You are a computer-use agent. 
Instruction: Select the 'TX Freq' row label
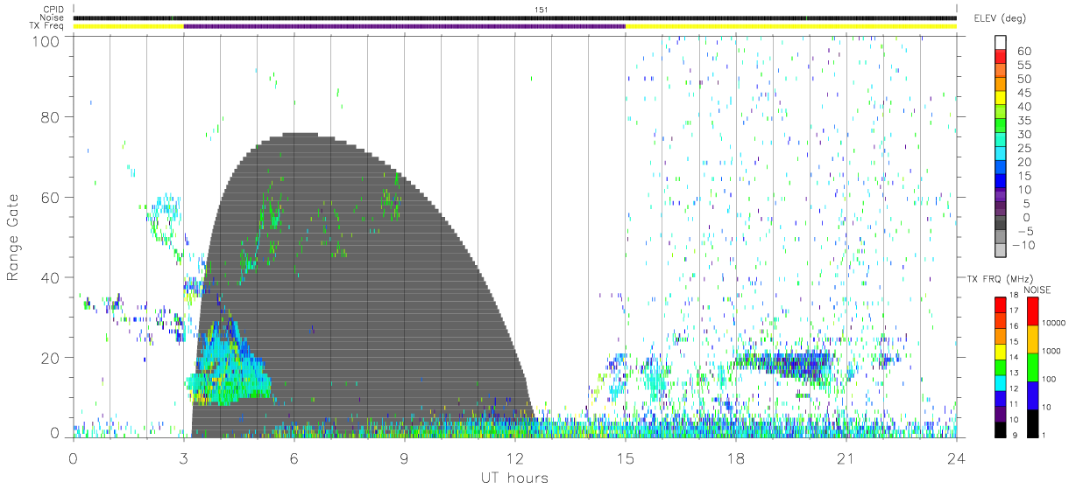pos(47,26)
